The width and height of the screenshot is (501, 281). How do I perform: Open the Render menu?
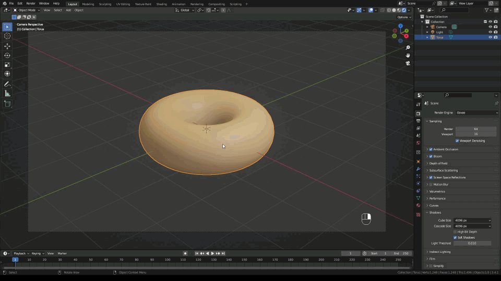pyautogui.click(x=31, y=4)
